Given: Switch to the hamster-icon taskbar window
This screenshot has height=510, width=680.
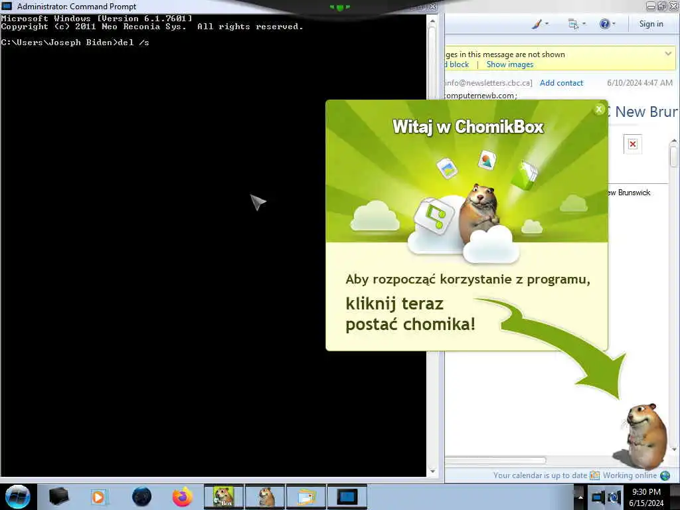Looking at the screenshot, I should (265, 497).
